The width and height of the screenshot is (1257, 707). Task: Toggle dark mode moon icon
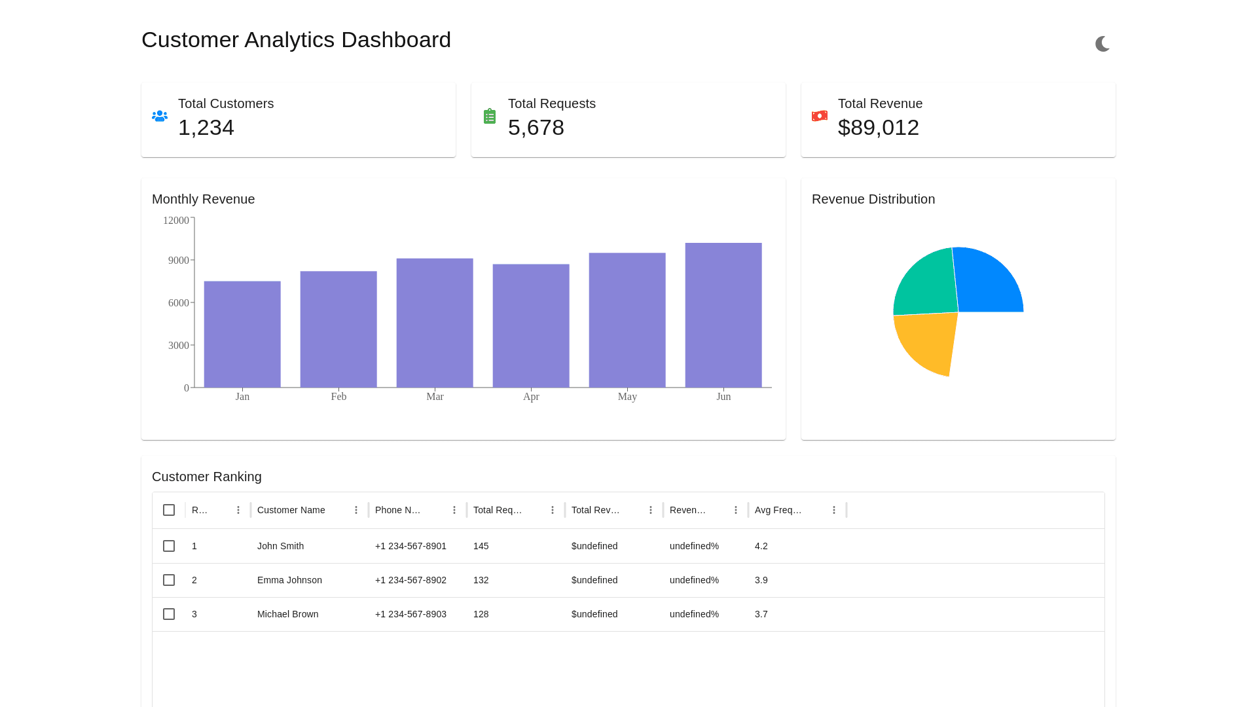point(1102,44)
